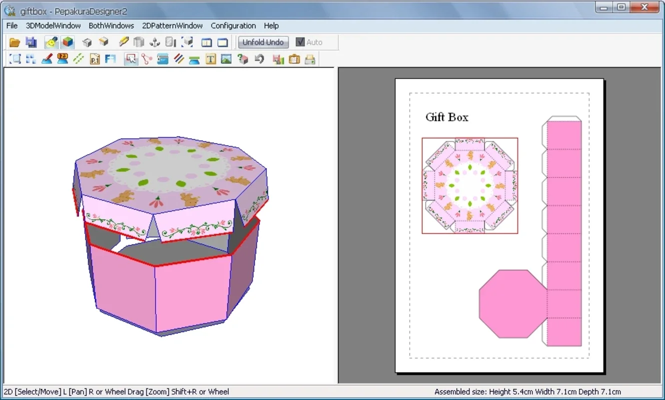The height and width of the screenshot is (400, 665).
Task: Click the printer icon
Action: [x=310, y=59]
